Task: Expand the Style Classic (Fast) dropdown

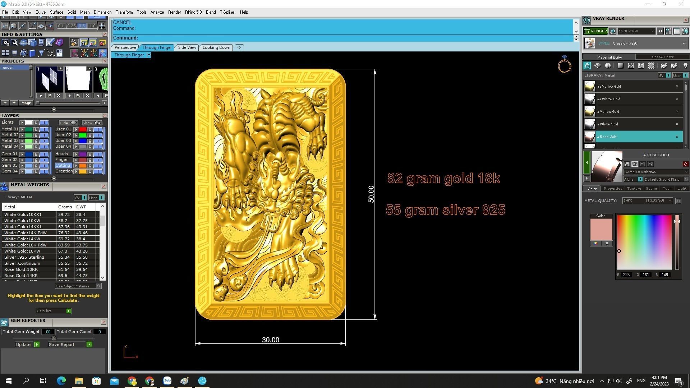Action: pos(683,43)
